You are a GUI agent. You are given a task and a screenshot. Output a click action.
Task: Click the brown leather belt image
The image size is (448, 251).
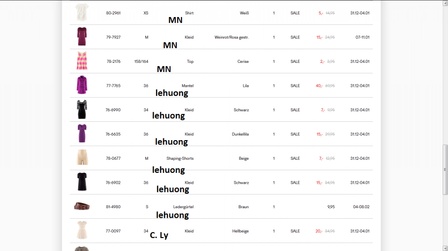82,206
